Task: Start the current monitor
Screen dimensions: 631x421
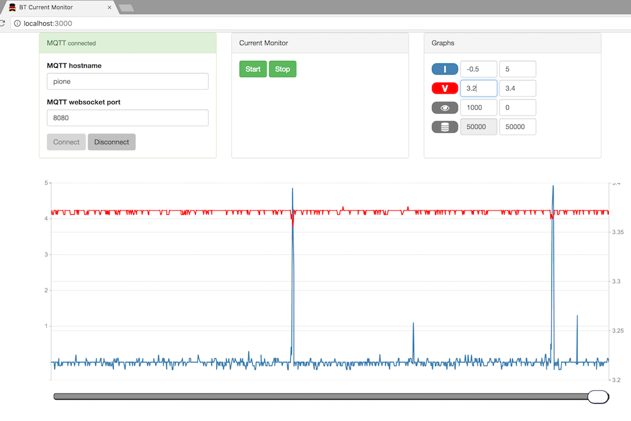Action: (x=253, y=69)
